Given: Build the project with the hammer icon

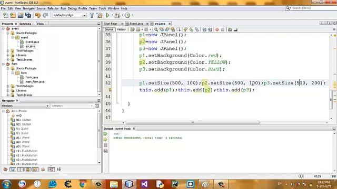Looking at the screenshot, I should tap(92, 15).
